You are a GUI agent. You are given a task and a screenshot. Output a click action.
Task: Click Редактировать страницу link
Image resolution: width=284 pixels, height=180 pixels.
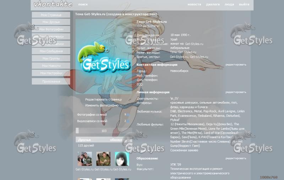pos(103,99)
